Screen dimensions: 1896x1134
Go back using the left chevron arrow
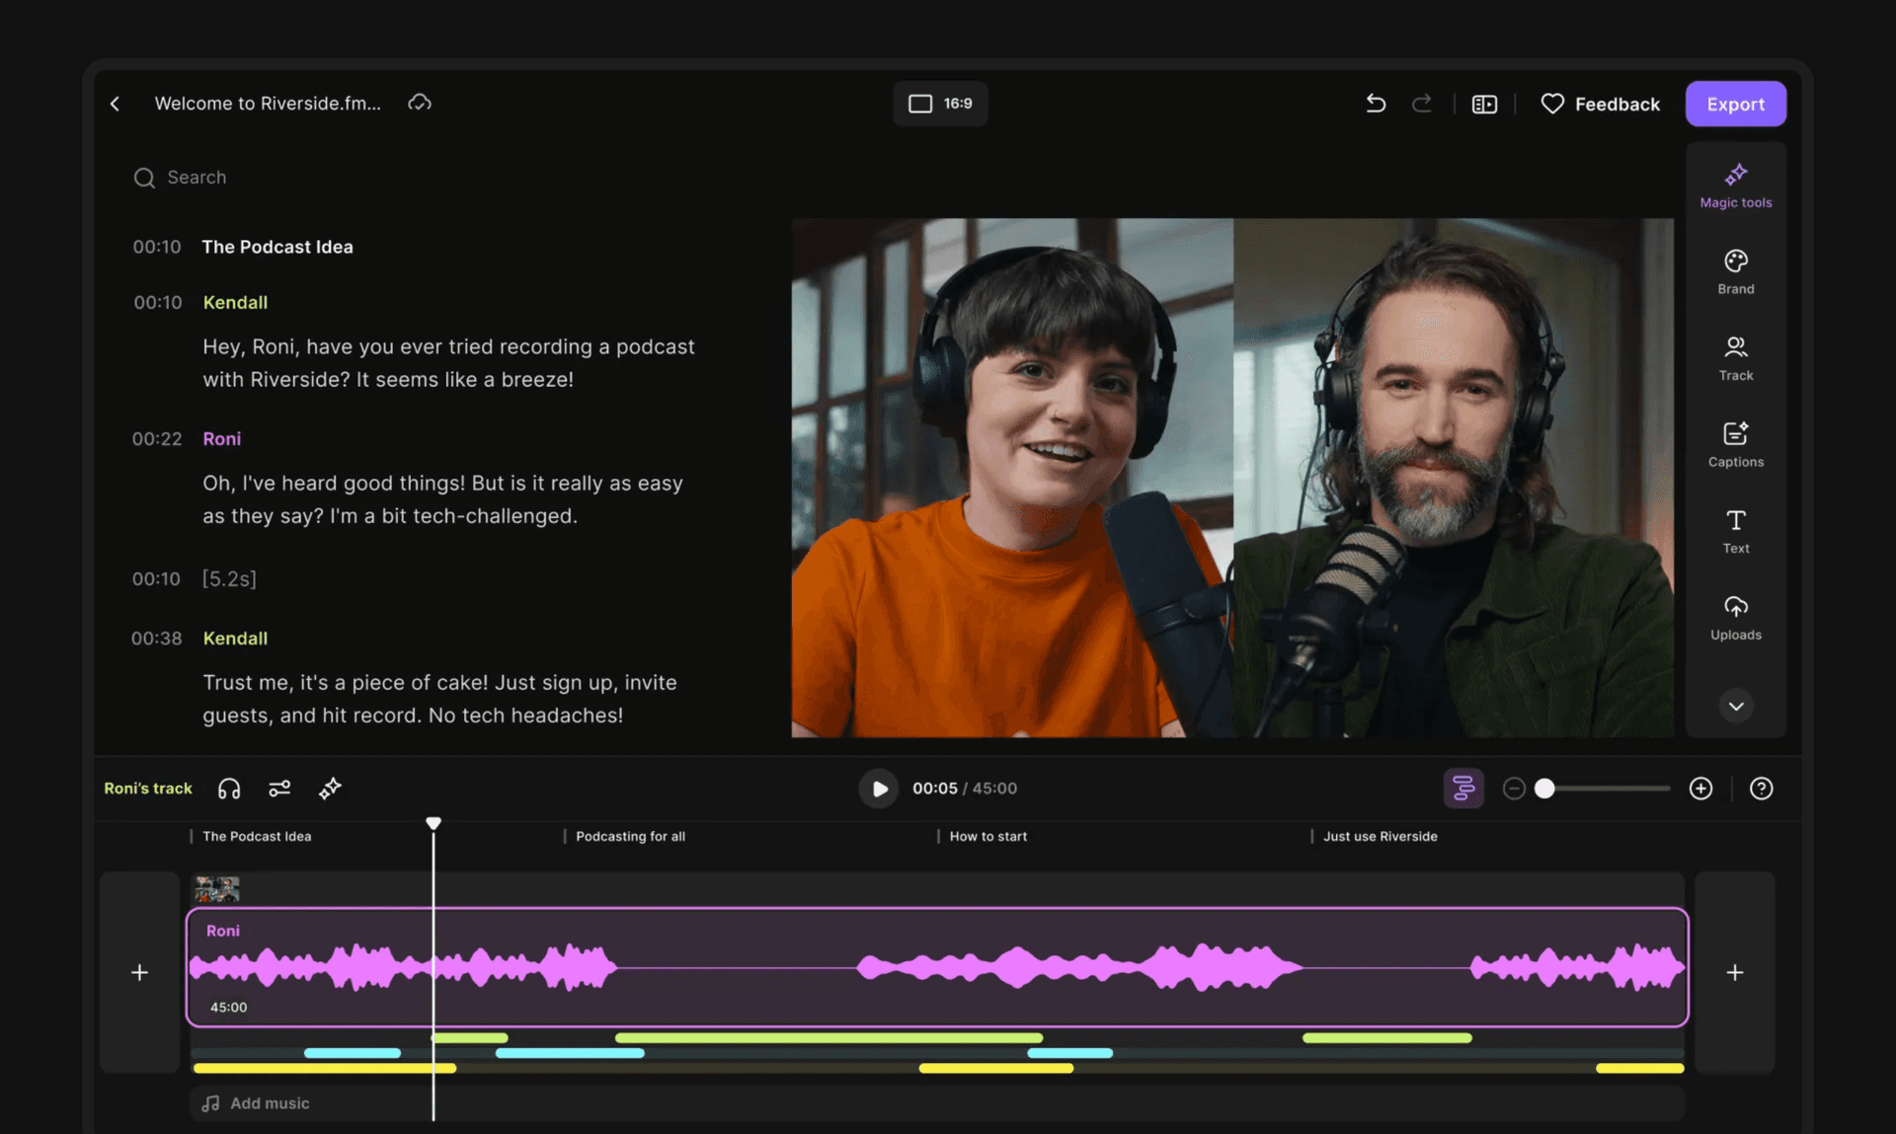115,104
